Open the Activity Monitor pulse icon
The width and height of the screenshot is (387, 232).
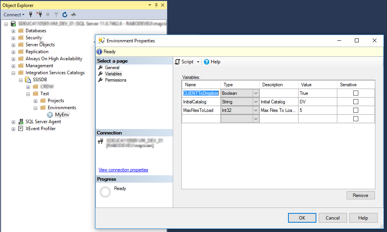click(x=73, y=15)
